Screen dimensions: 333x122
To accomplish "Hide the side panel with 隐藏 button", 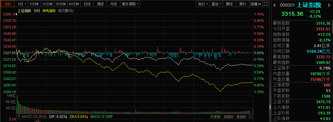I will 256,4.
